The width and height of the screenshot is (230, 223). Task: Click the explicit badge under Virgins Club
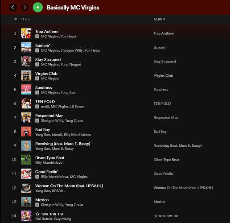pyautogui.click(x=37, y=78)
